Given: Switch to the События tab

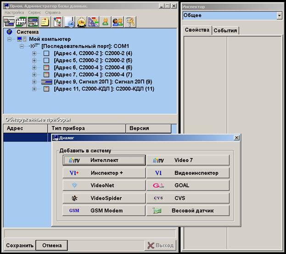Looking at the screenshot, I should point(225,30).
